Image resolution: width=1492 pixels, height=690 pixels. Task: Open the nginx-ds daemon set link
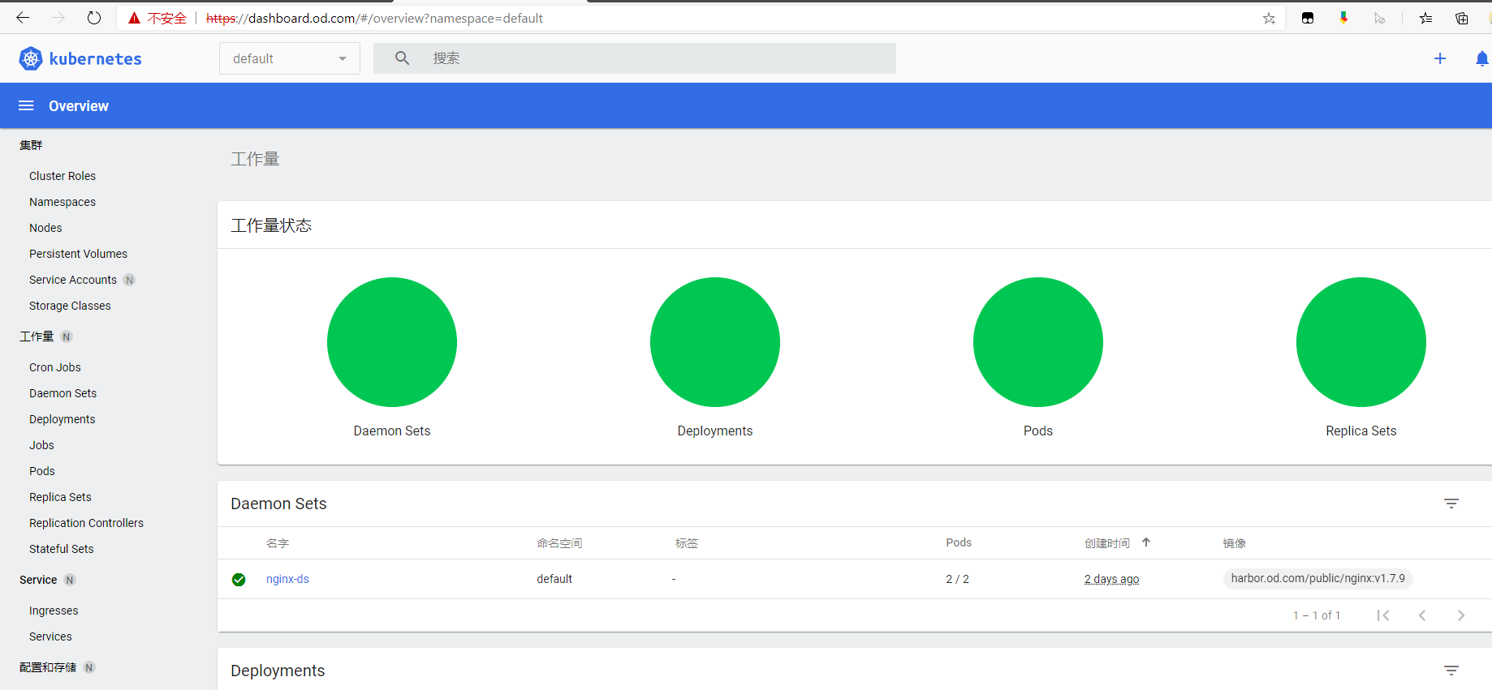287,579
